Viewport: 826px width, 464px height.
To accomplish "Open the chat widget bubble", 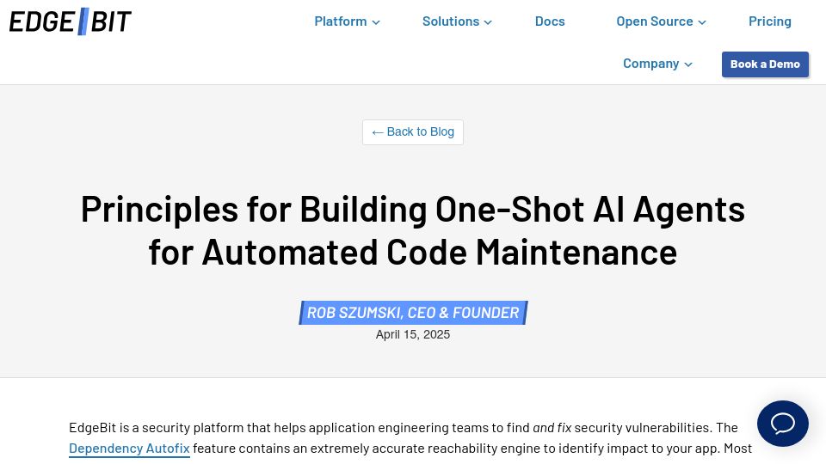I will pyautogui.click(x=782, y=424).
